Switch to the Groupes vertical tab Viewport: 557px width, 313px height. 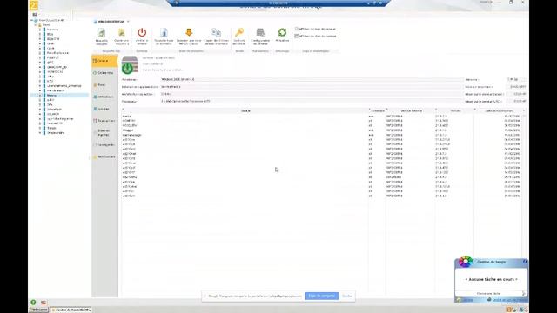[x=104, y=109]
